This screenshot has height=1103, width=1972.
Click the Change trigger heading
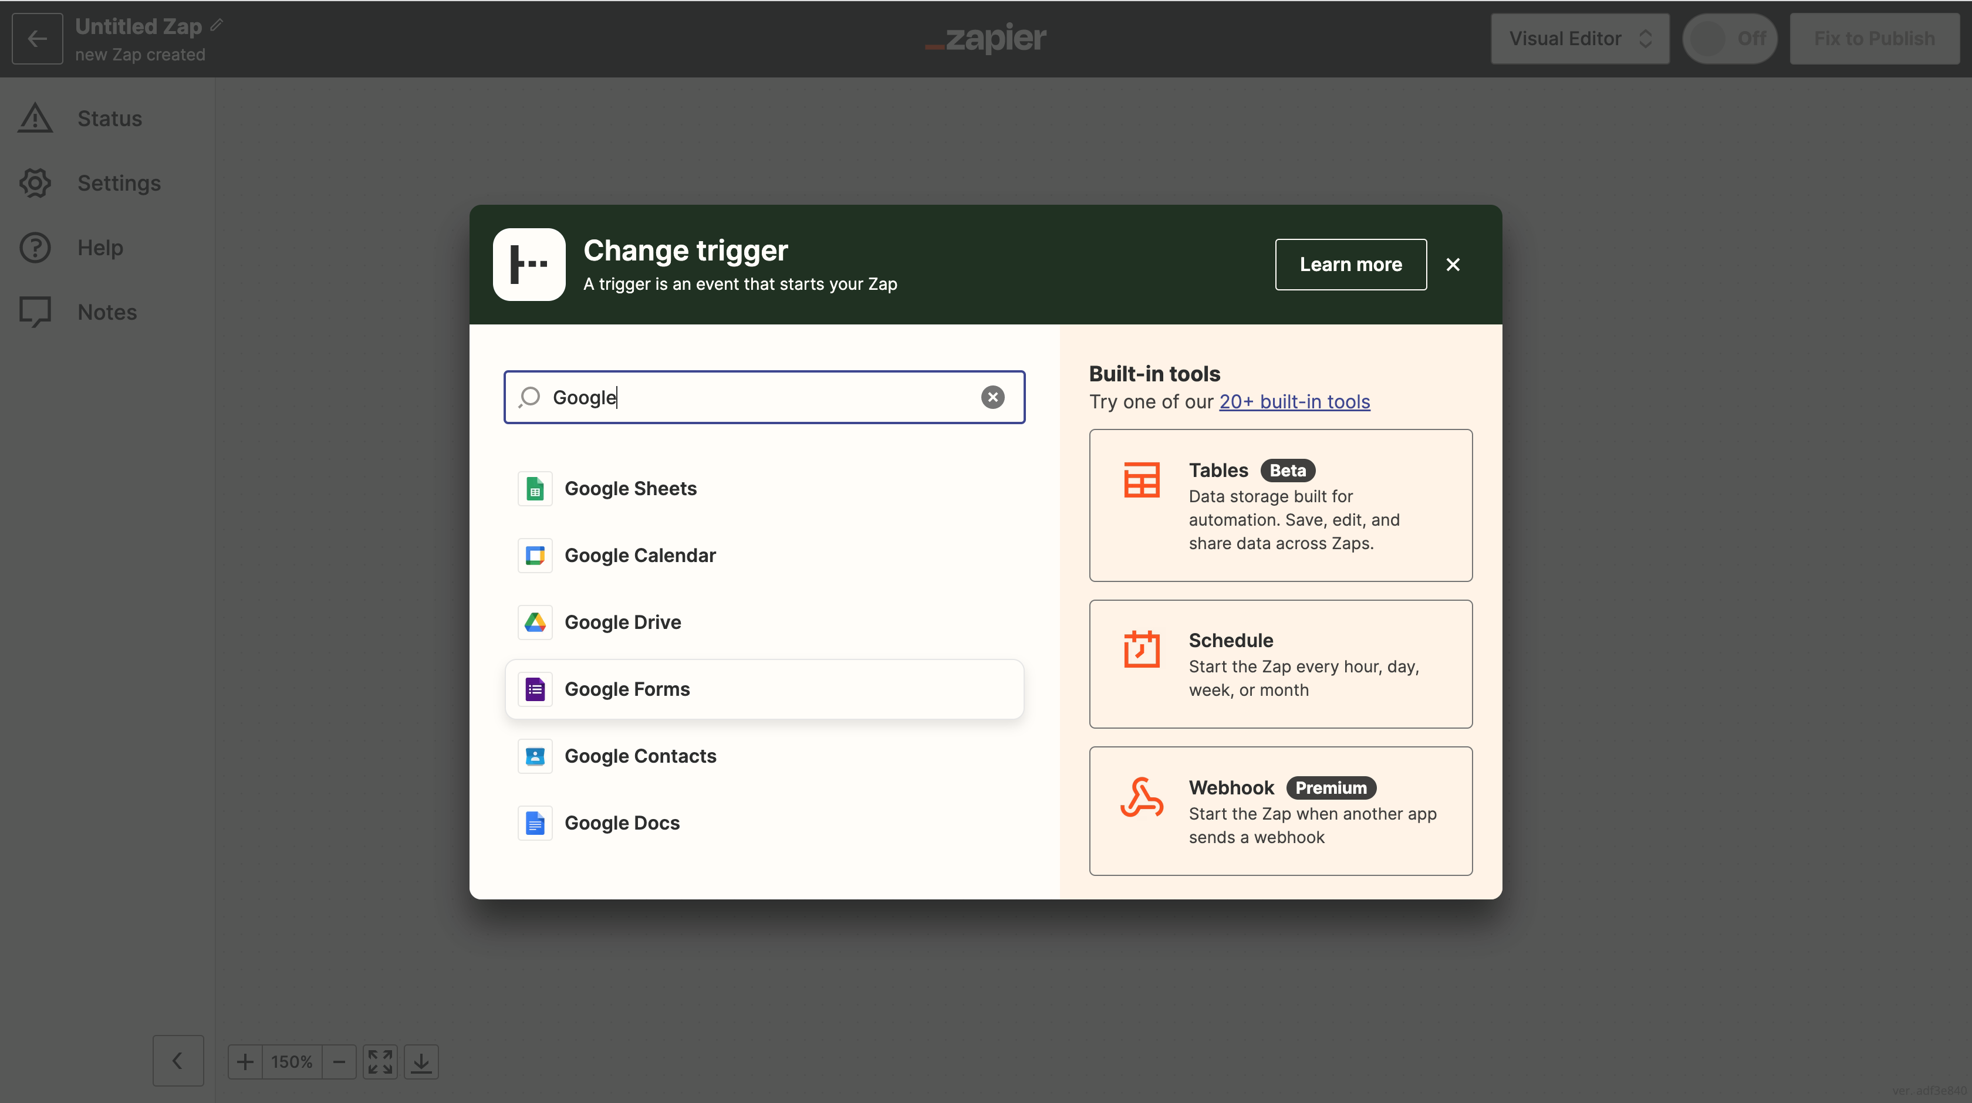[x=685, y=251]
